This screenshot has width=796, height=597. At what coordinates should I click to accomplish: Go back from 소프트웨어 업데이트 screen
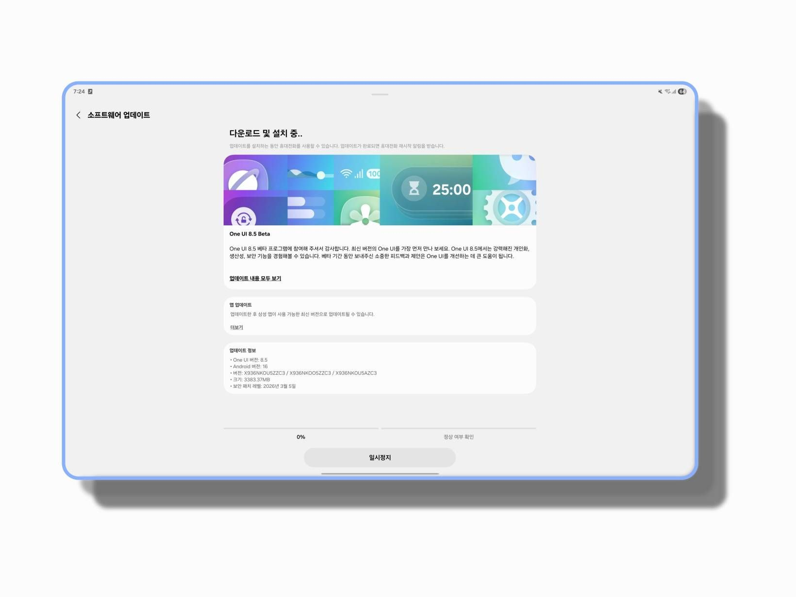click(x=78, y=115)
